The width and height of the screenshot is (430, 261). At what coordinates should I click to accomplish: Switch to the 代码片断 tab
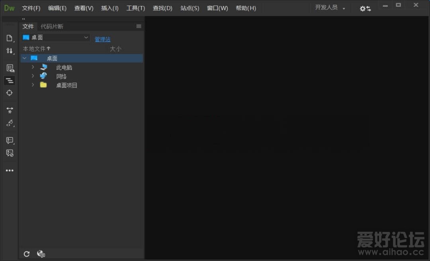tap(52, 26)
